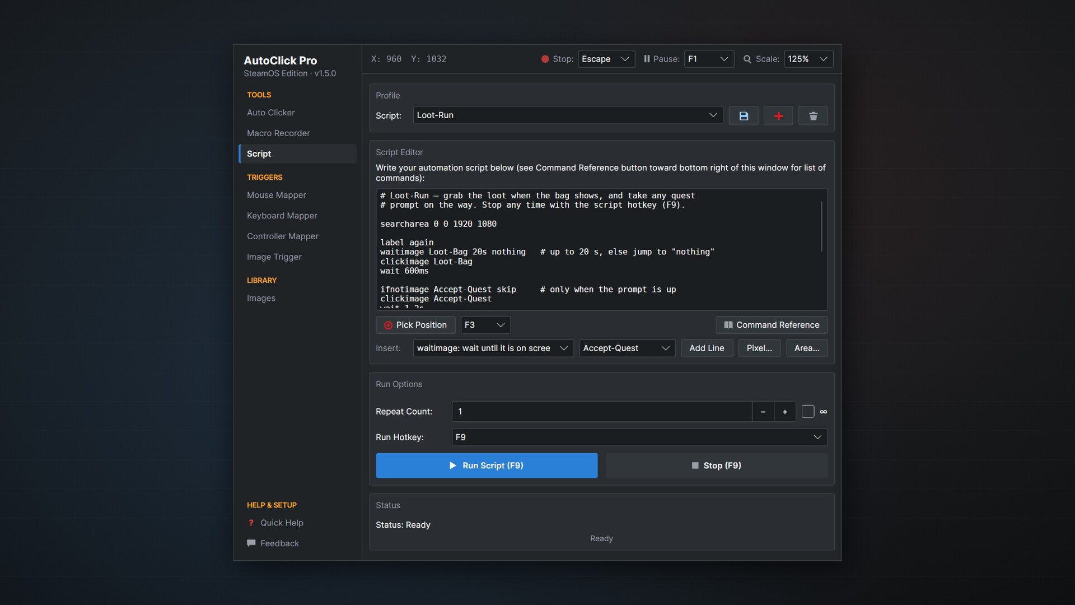
Task: Click the 'wait 600ms' script line
Action: [x=404, y=271]
